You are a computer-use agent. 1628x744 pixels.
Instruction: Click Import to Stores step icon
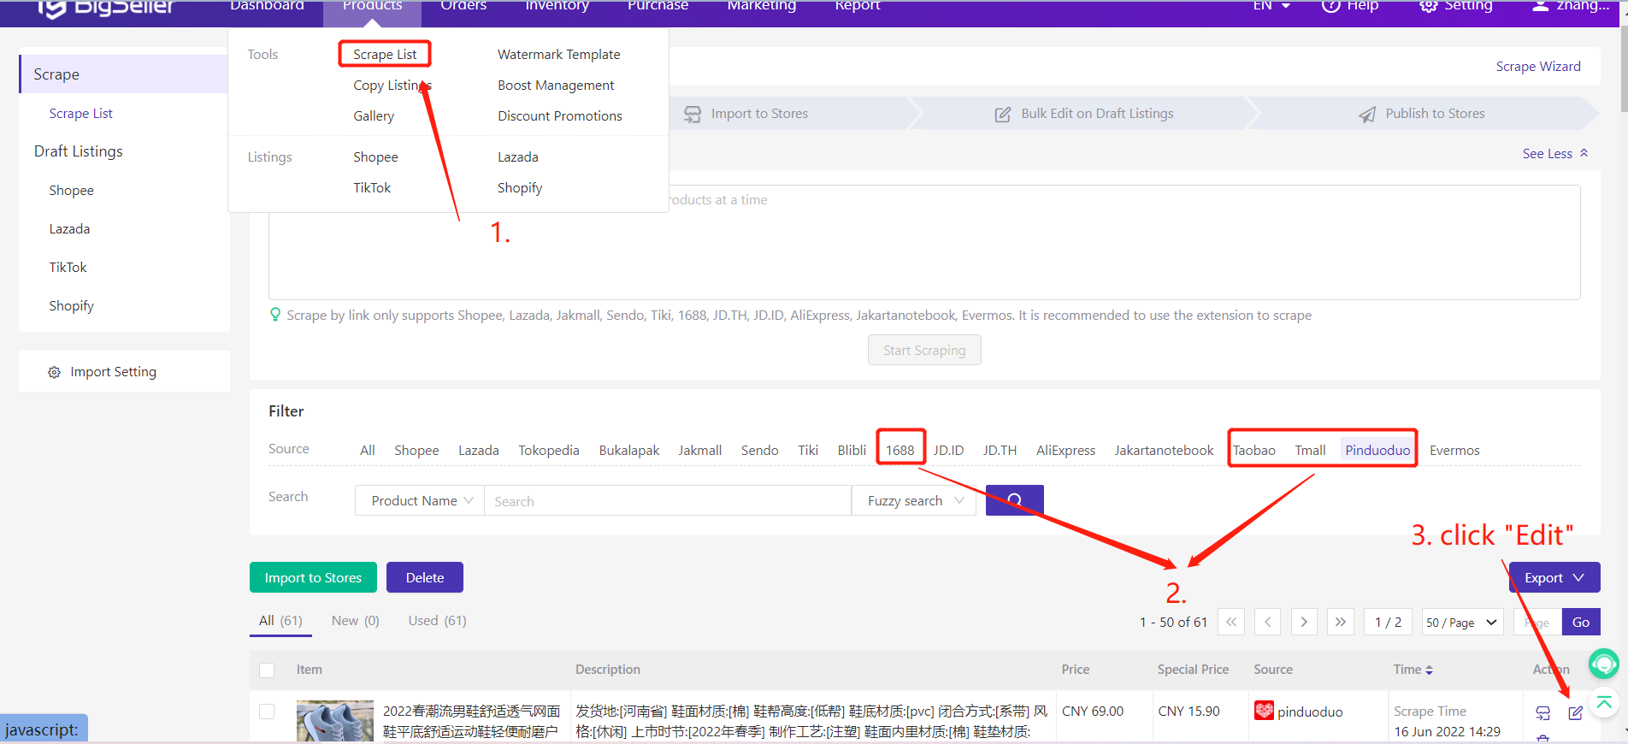(x=693, y=114)
